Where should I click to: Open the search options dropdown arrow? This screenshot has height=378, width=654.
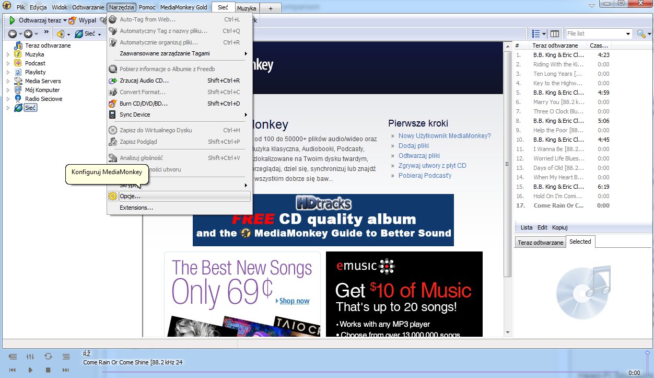[648, 33]
